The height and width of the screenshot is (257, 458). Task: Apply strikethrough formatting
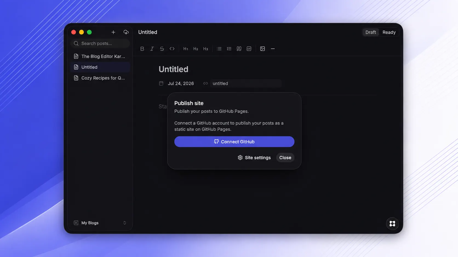(162, 49)
